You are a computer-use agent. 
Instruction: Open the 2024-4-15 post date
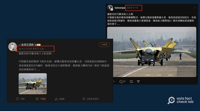click(132, 8)
